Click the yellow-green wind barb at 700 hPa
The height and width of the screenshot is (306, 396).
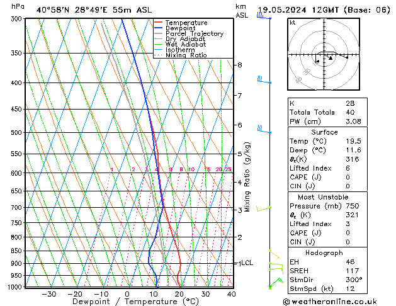(x=264, y=208)
